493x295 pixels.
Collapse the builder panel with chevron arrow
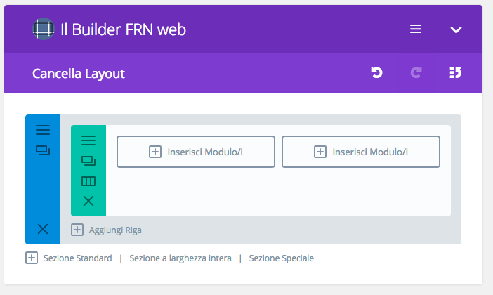coord(456,30)
